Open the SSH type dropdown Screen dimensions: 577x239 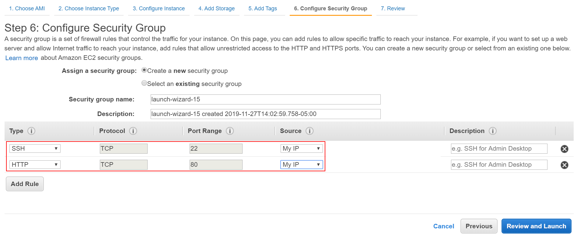point(35,149)
